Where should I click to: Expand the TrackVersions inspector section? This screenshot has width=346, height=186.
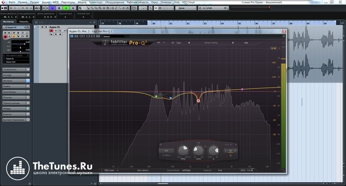click(16, 69)
